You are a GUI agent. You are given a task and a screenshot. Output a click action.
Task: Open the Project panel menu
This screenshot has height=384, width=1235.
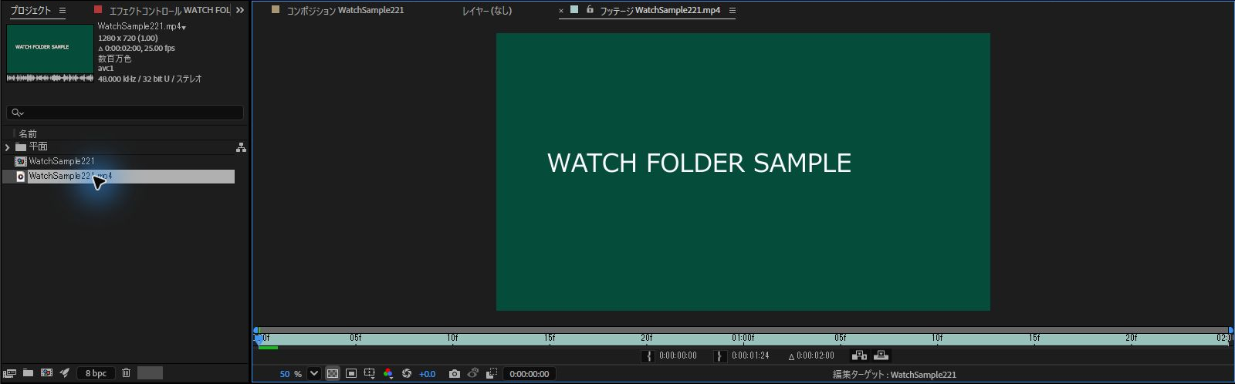point(63,11)
